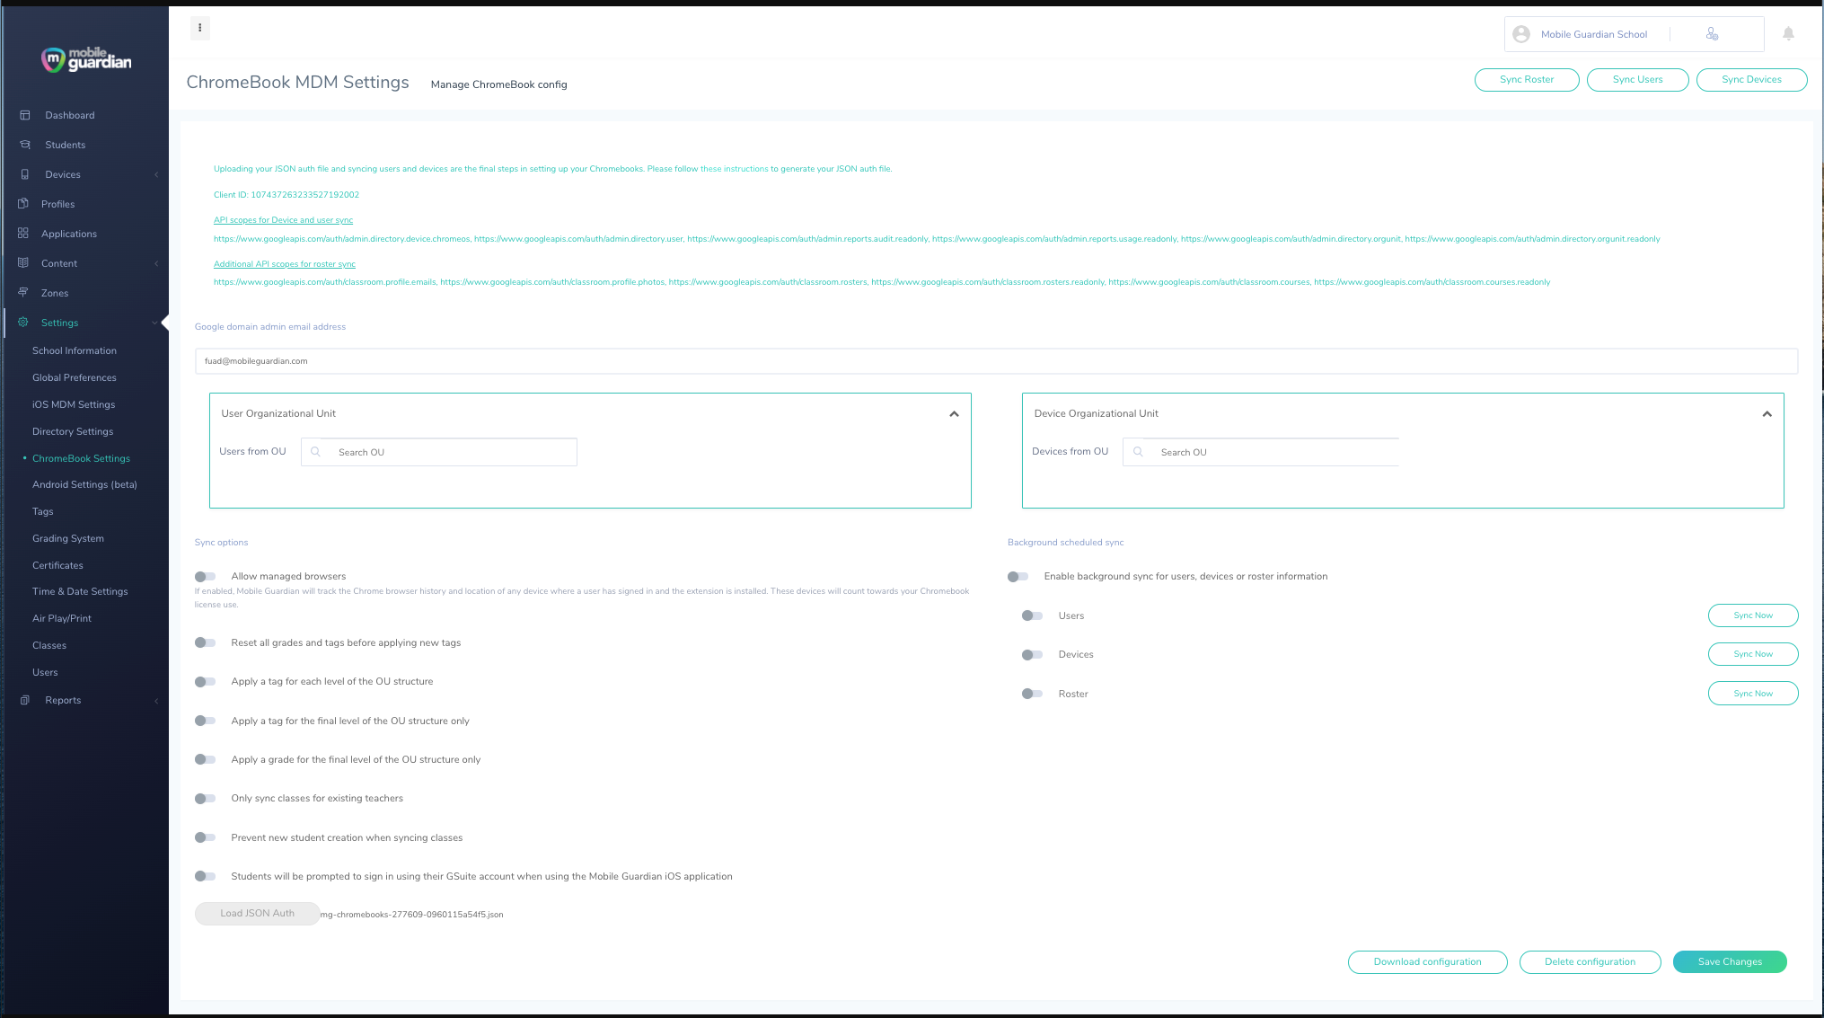Image resolution: width=1824 pixels, height=1018 pixels.
Task: Click the Mobile Guardian logo
Action: pyautogui.click(x=86, y=59)
